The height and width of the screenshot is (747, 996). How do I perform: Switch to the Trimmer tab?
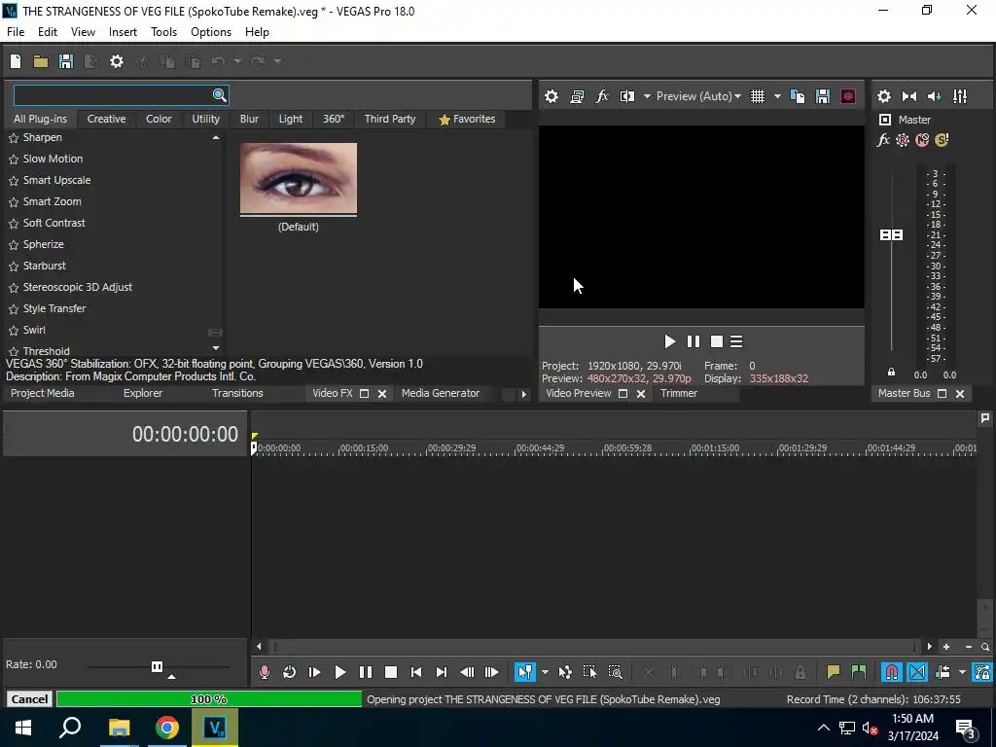point(678,393)
